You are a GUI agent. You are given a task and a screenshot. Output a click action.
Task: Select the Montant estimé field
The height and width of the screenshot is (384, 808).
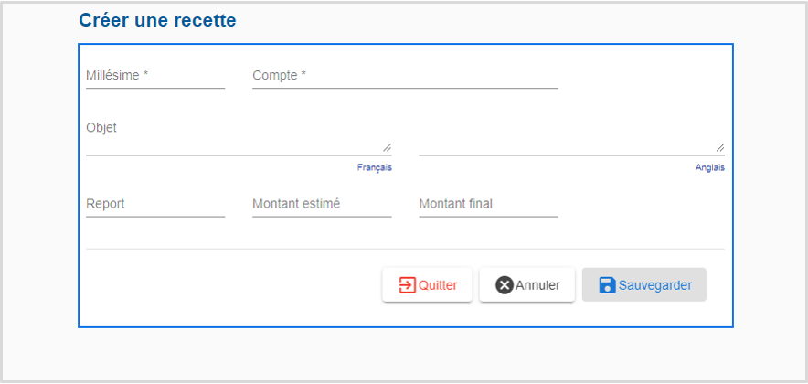click(322, 204)
